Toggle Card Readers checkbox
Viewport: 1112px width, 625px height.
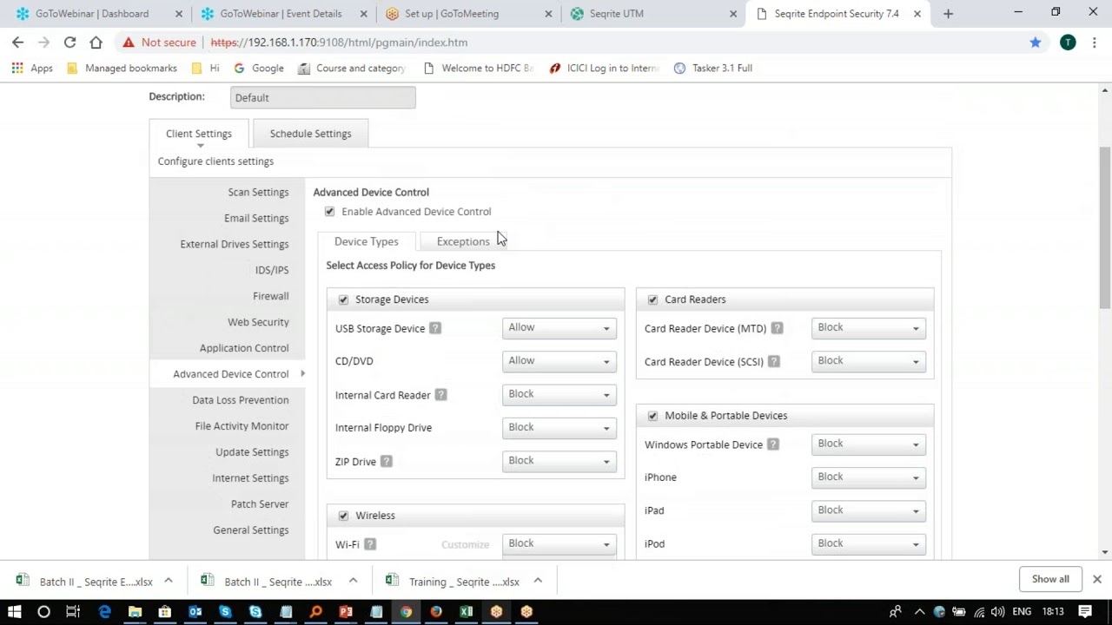[x=652, y=299]
